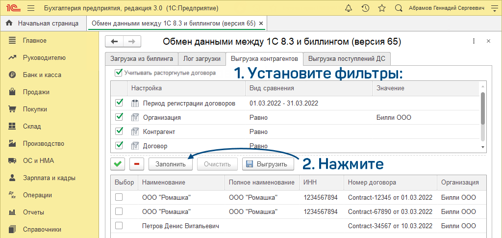Click the ОС и НМА truck icon
Viewport: 502px width, 238px height.
12,160
